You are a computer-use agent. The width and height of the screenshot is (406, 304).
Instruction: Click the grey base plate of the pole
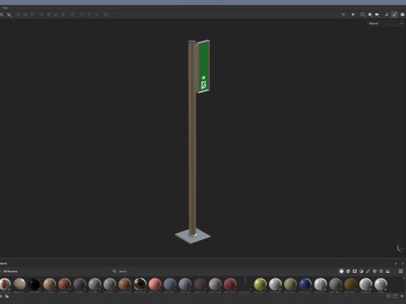coord(193,236)
